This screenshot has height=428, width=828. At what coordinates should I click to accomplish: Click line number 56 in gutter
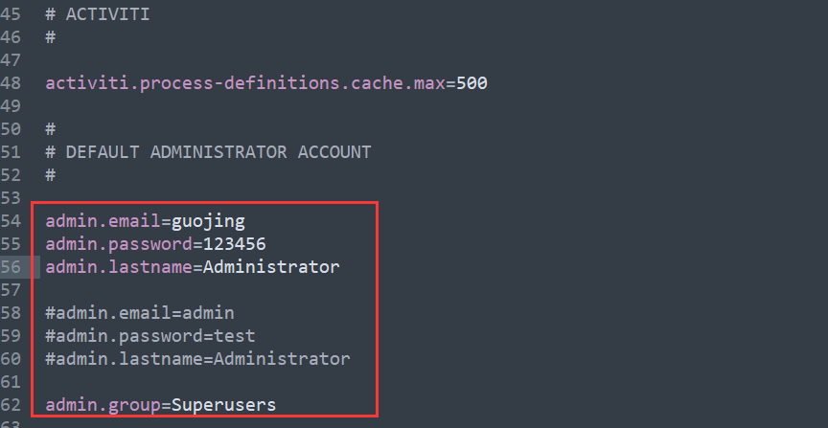[11, 267]
